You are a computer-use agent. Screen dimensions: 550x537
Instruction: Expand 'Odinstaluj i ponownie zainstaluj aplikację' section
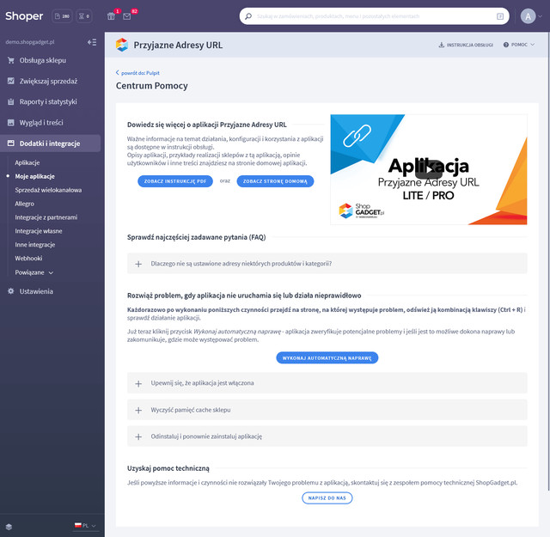click(x=327, y=436)
